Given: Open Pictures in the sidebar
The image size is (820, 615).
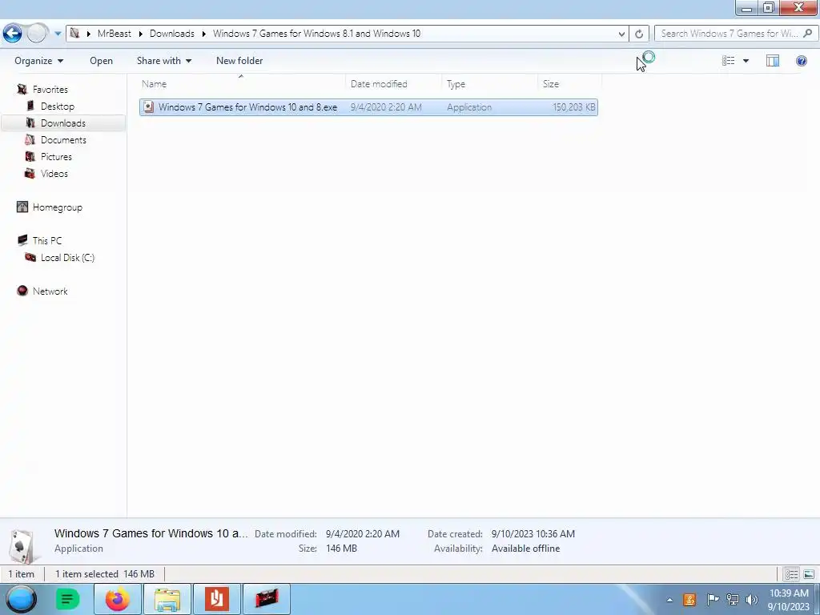Looking at the screenshot, I should click(x=56, y=156).
